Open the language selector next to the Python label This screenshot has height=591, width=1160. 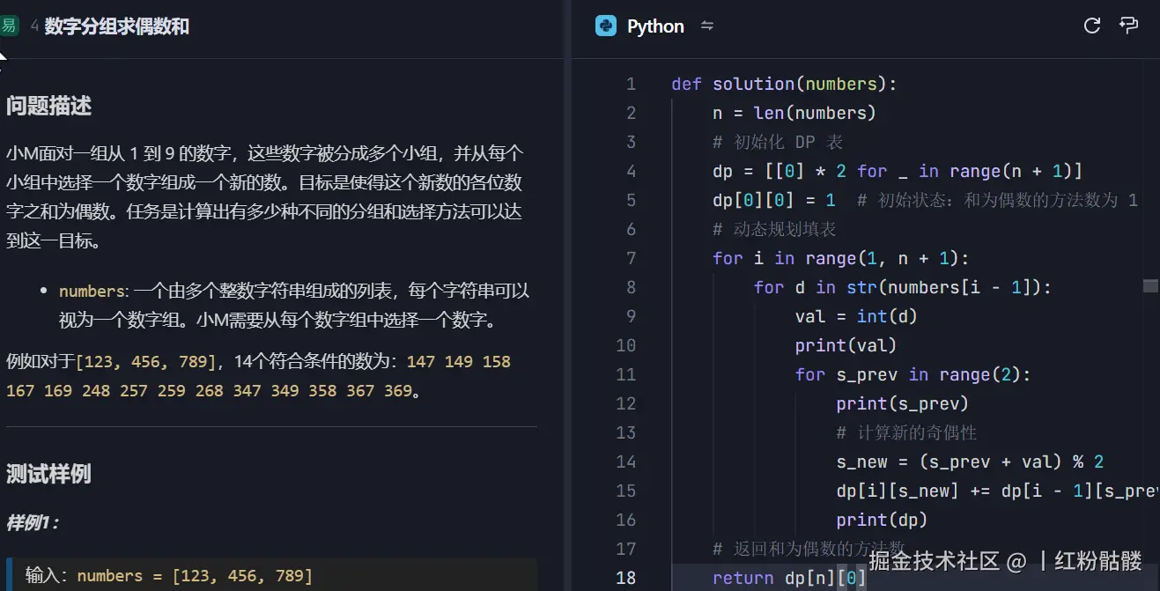[706, 26]
